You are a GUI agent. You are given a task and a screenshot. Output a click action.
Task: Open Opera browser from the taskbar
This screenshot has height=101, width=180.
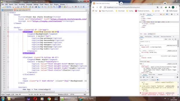[35, 99]
